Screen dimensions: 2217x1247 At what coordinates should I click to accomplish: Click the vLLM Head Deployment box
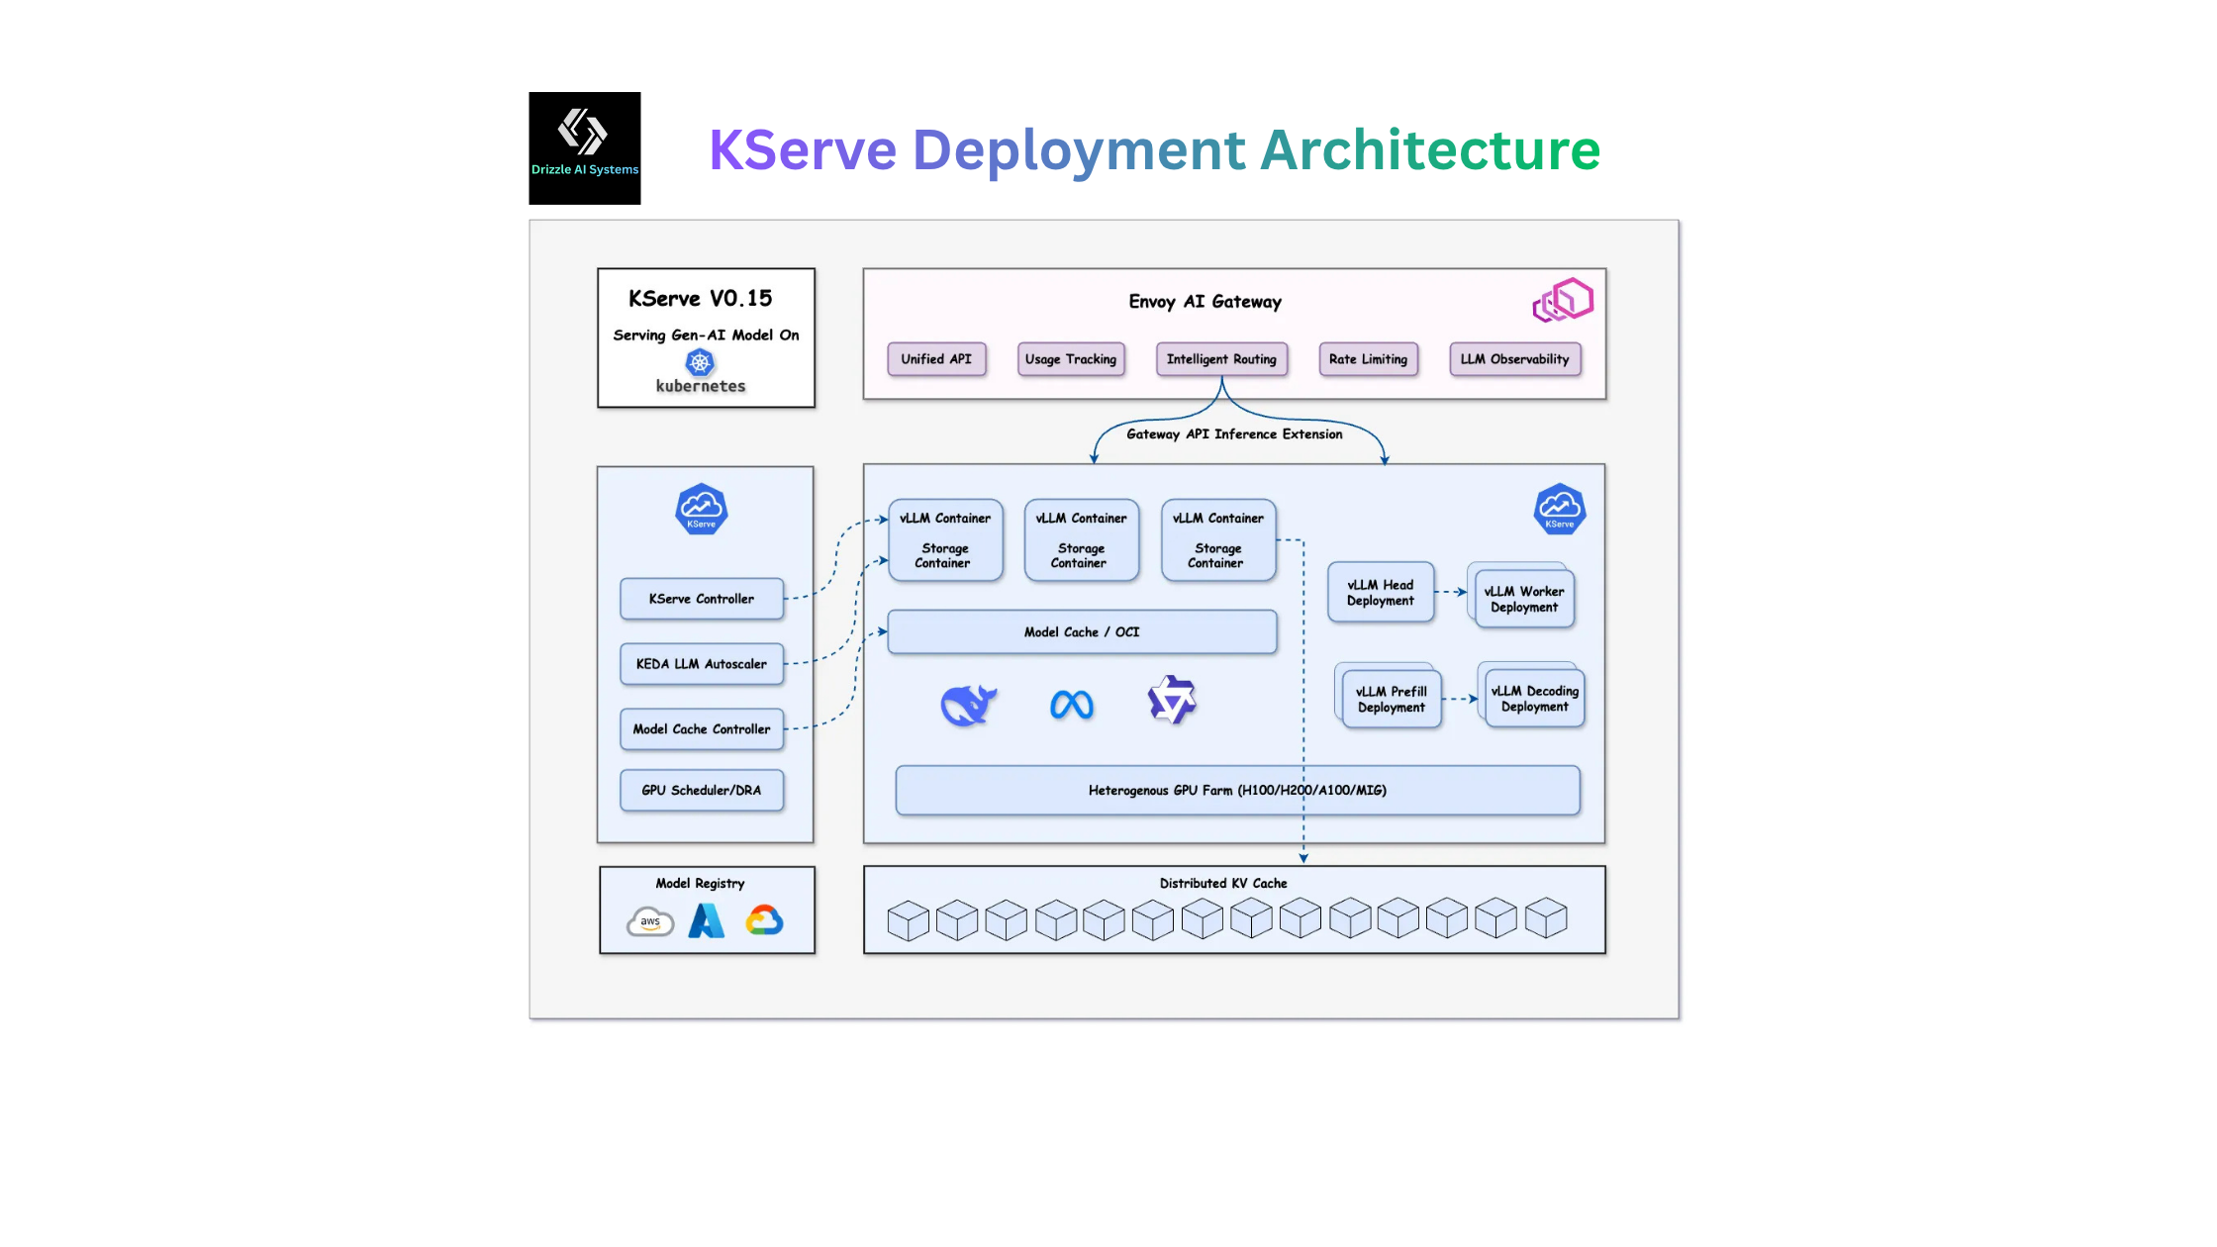point(1381,593)
